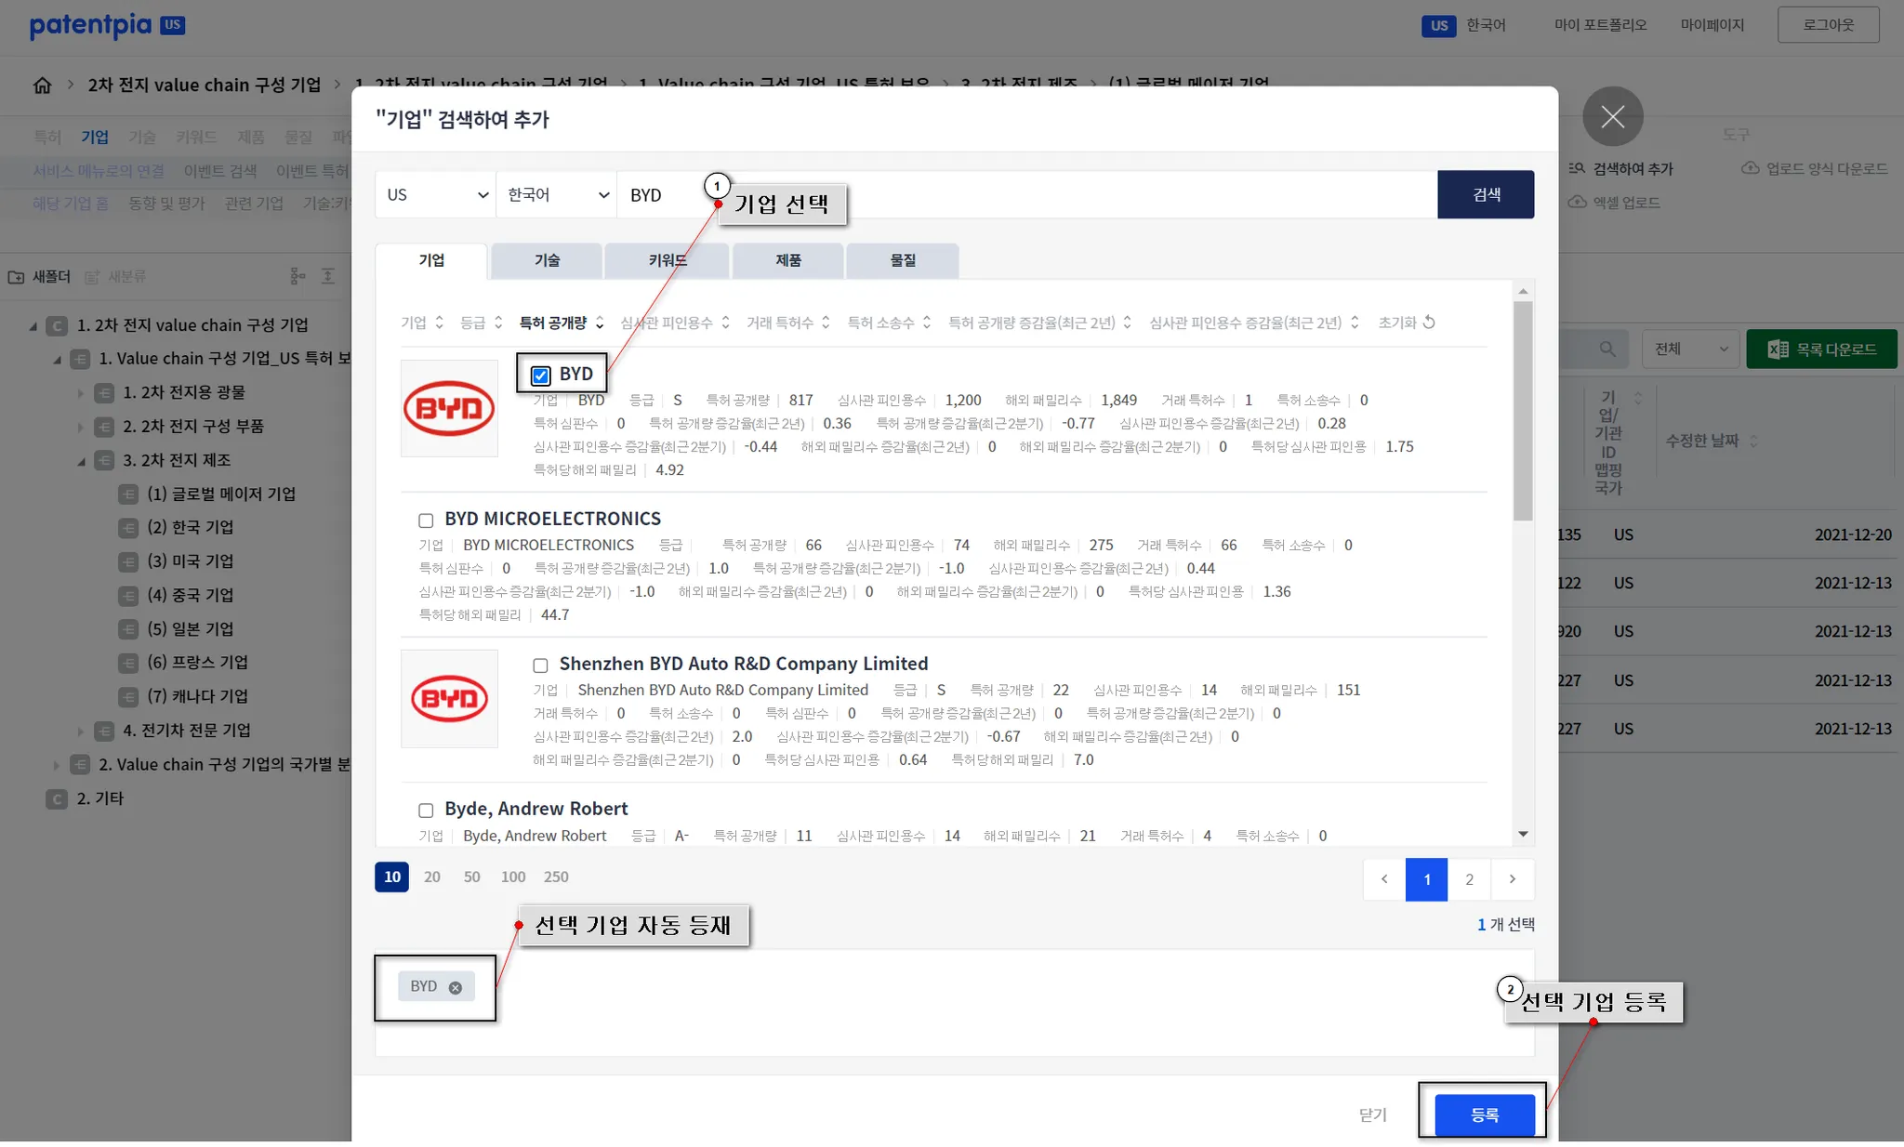Go to previous page arrow in pagination
The width and height of the screenshot is (1904, 1147).
coord(1384,878)
